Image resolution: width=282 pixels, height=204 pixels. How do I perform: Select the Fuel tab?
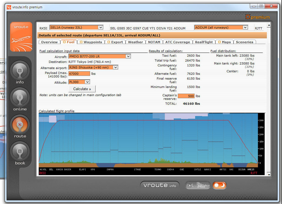point(69,42)
